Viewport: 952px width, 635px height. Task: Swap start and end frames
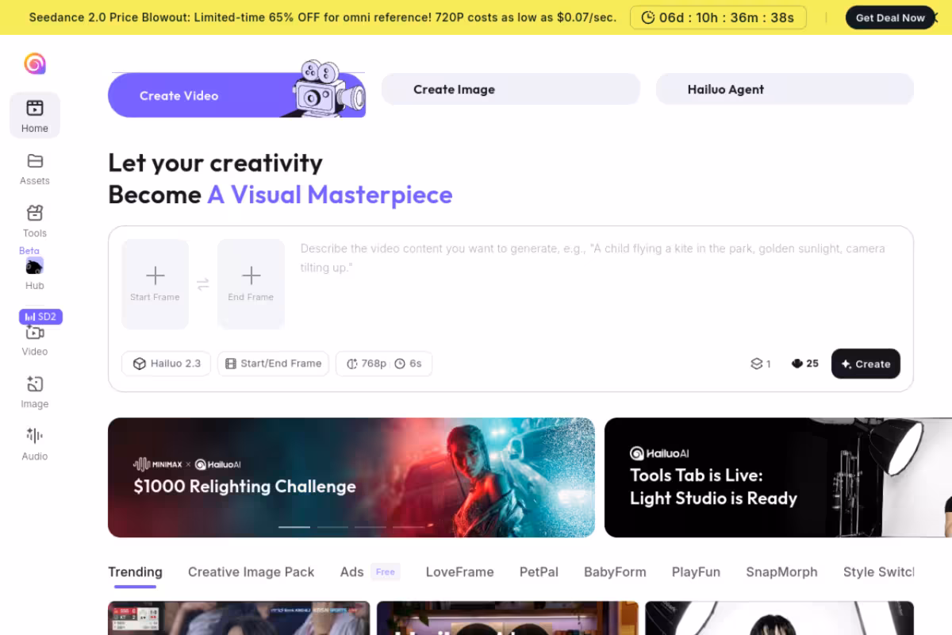pos(203,284)
